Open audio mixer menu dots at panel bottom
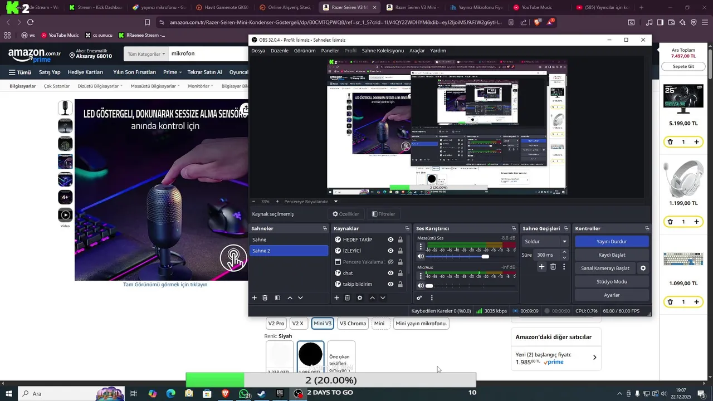 click(x=432, y=298)
